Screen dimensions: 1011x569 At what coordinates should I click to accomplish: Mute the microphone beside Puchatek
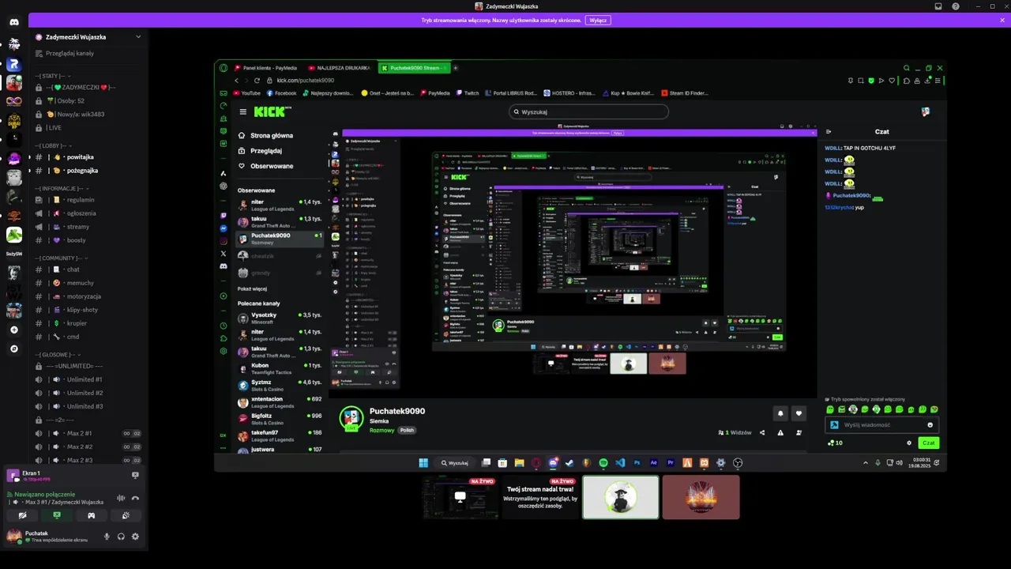(107, 537)
